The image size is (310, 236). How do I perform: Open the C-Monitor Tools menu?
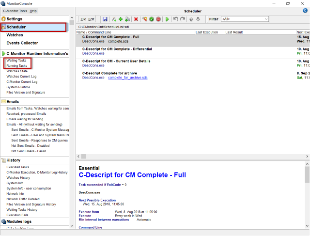click(15, 11)
